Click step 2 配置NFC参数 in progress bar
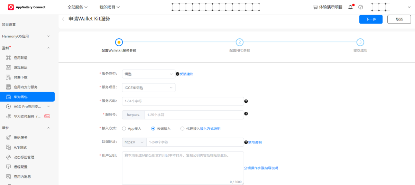Image resolution: width=415 pixels, height=185 pixels. [x=239, y=43]
